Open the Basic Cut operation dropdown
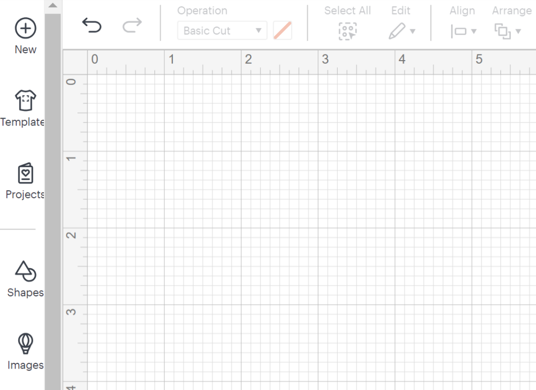The width and height of the screenshot is (536, 390). coord(222,31)
